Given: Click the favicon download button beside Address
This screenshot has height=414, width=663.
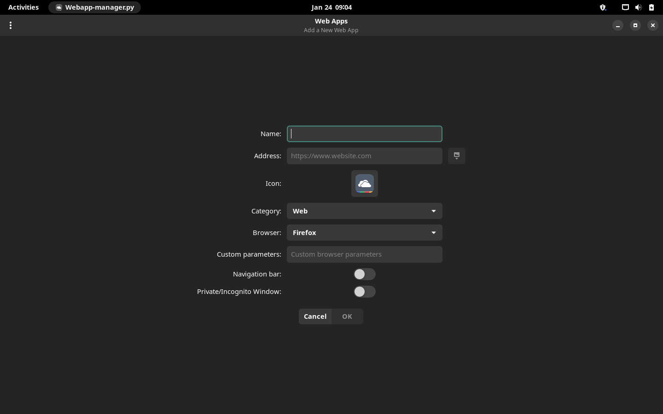Looking at the screenshot, I should pyautogui.click(x=457, y=156).
